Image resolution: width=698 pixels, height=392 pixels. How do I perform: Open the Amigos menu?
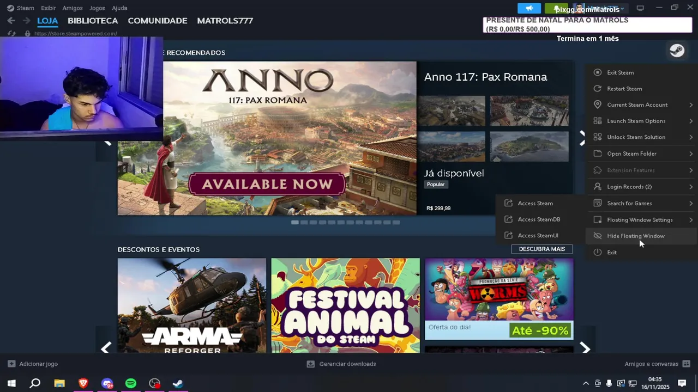tap(73, 8)
